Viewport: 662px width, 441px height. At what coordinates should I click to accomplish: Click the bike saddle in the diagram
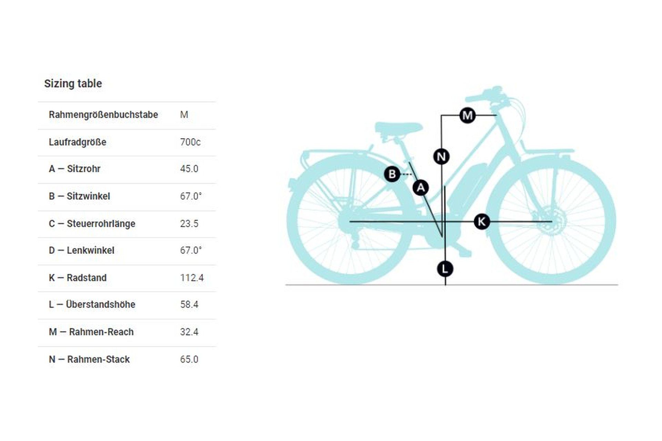[x=398, y=128]
